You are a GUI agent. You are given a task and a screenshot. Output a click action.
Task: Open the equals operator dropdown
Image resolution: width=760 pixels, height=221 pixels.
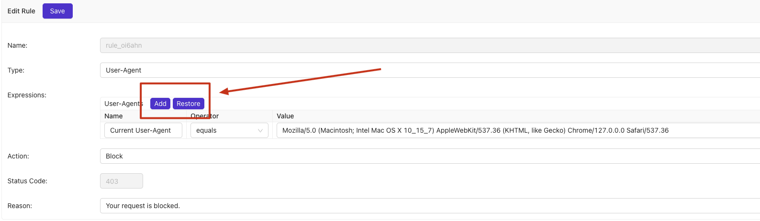point(229,130)
